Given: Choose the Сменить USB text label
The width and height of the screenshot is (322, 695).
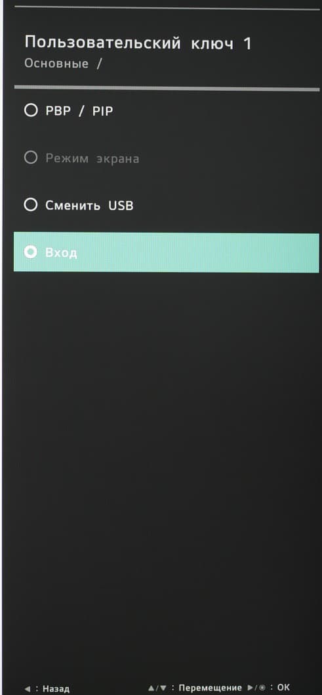Looking at the screenshot, I should (89, 206).
